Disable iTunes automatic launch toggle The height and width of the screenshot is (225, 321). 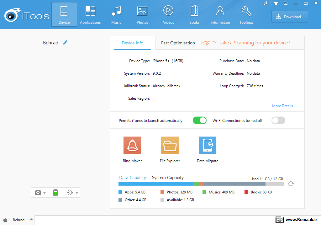coord(200,120)
